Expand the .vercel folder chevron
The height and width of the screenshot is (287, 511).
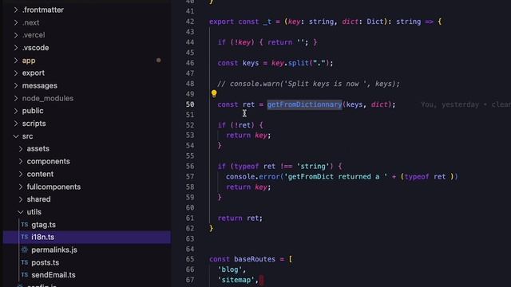pyautogui.click(x=16, y=35)
